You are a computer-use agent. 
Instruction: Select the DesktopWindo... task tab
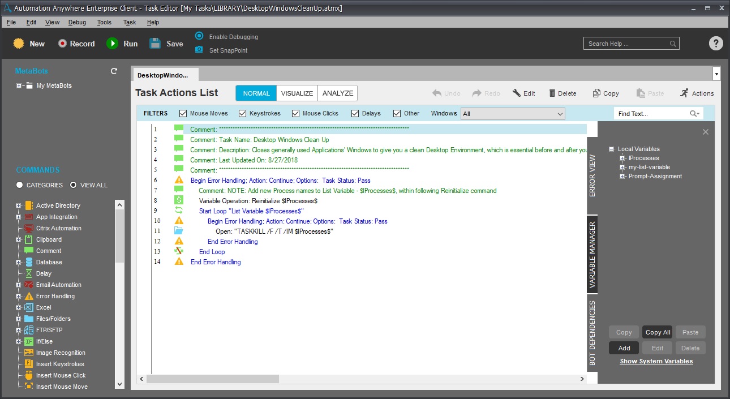165,75
